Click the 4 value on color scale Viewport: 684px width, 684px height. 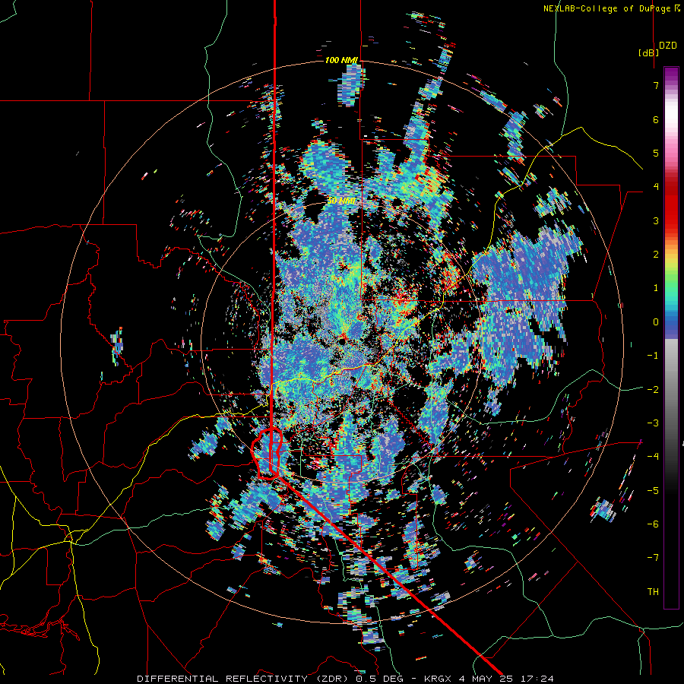tap(656, 187)
